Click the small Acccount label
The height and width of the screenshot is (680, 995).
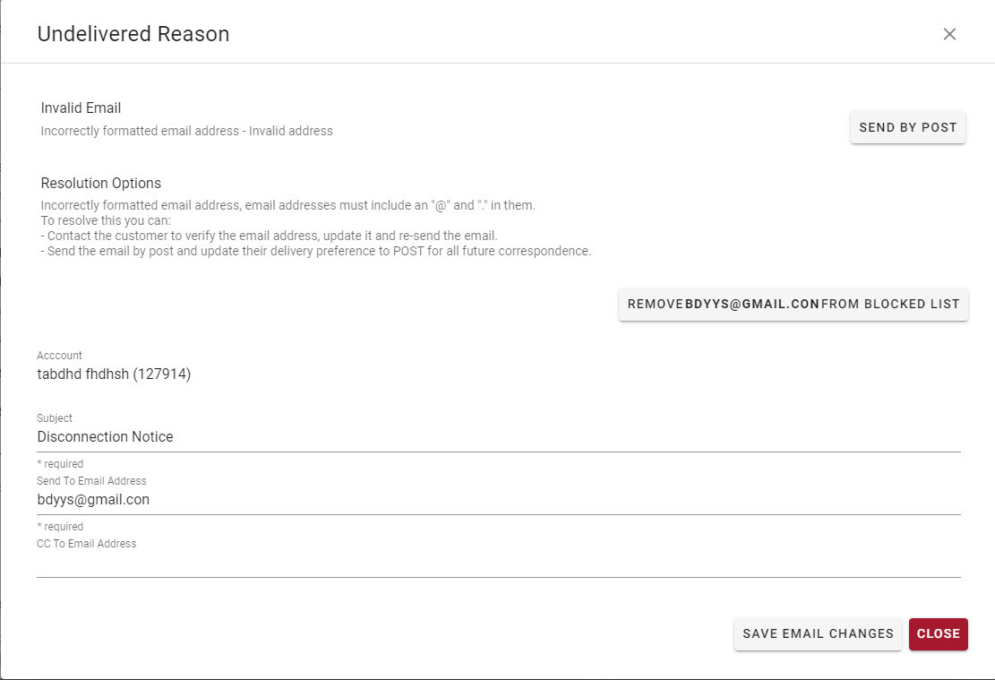click(x=59, y=356)
